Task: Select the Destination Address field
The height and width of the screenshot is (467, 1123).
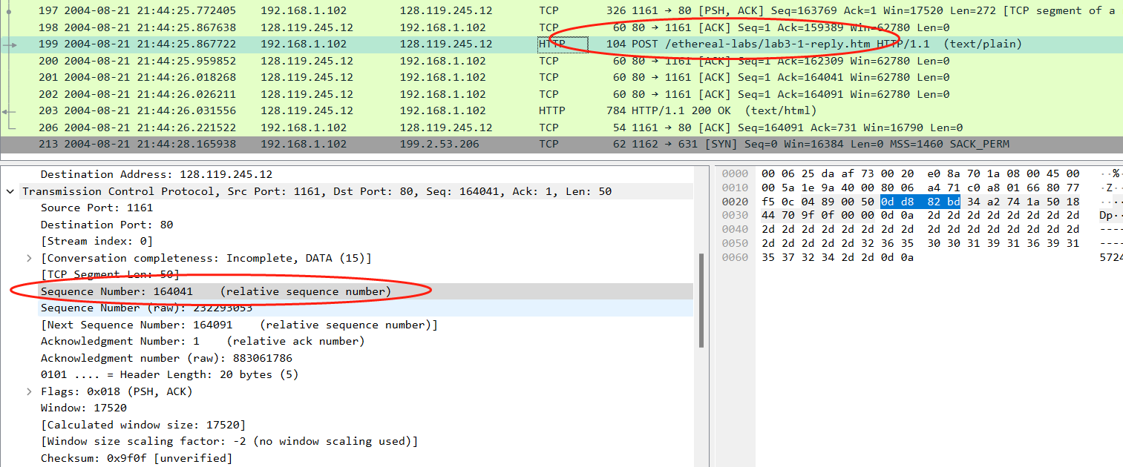Action: pyautogui.click(x=156, y=174)
